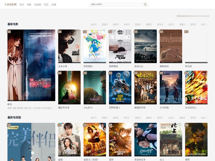Image resolution: width=215 pixels, height=161 pixels.
Task: Click the 隔壁房间 title text
Action: point(164,66)
